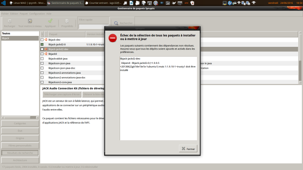Click Ubuntu logo icon beside libjack-jackd2-dev
Viewport: 303px width, 170px height.
coord(46,49)
